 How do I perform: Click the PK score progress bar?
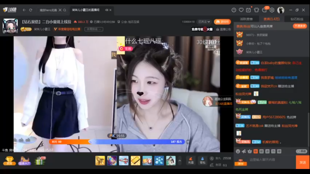coord(117,142)
